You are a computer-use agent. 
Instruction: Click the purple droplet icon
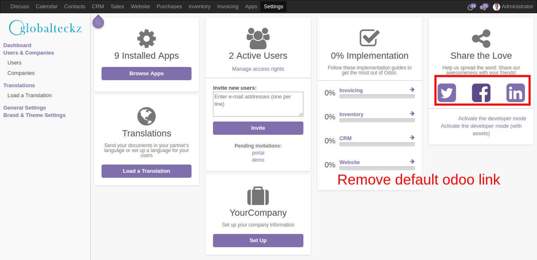[98, 21]
